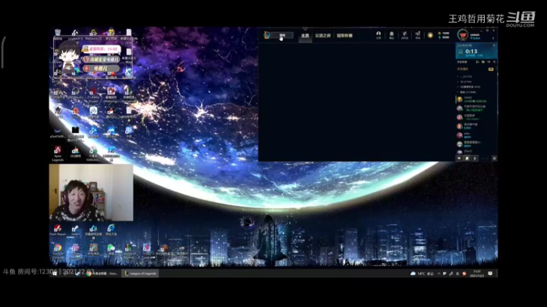The image size is (547, 307).
Task: Open the Flash Repair desktop shortcut
Action: point(57,230)
